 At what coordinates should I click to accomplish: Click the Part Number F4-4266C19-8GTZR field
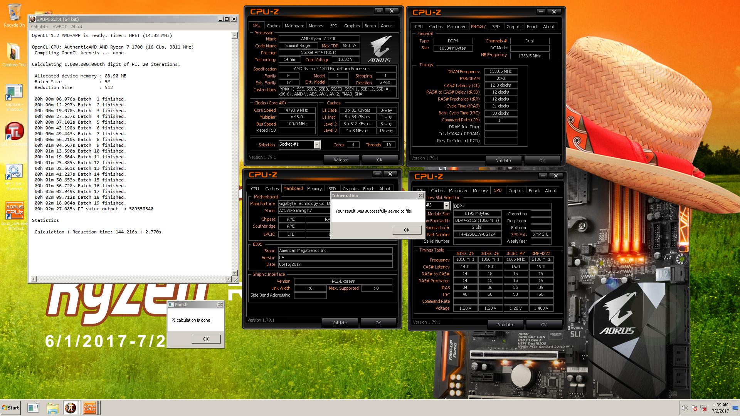pyautogui.click(x=477, y=234)
